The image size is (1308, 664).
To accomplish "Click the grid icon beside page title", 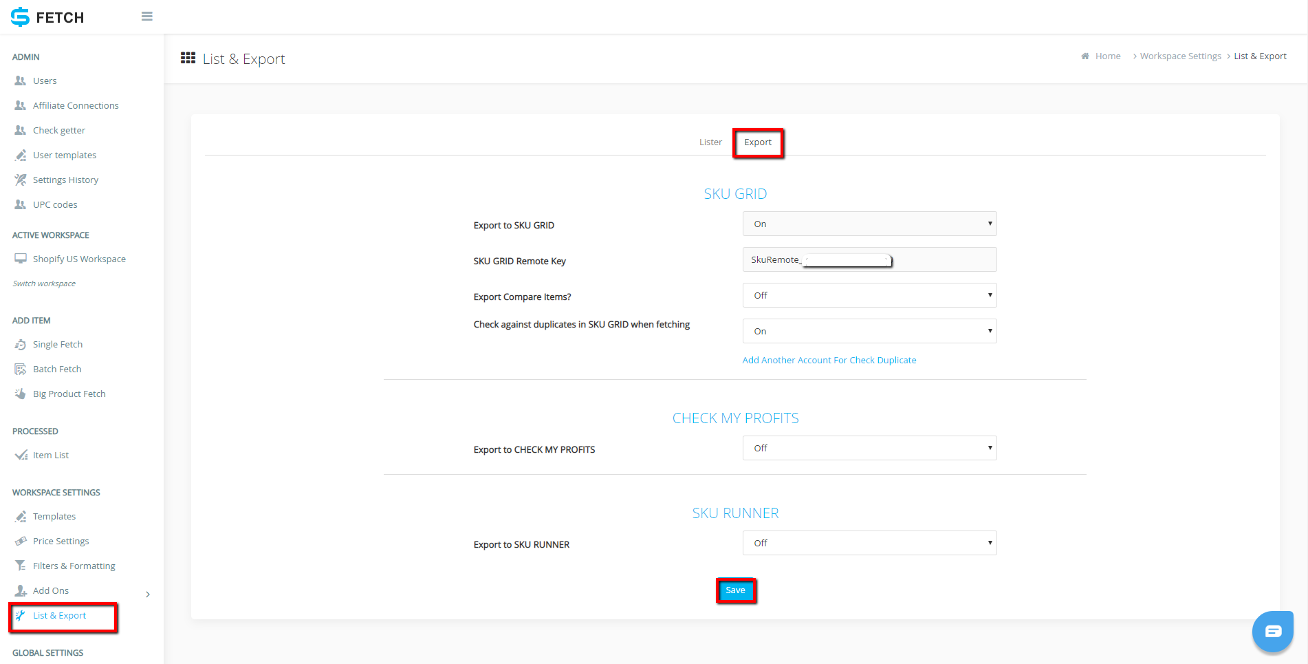I will 188,58.
